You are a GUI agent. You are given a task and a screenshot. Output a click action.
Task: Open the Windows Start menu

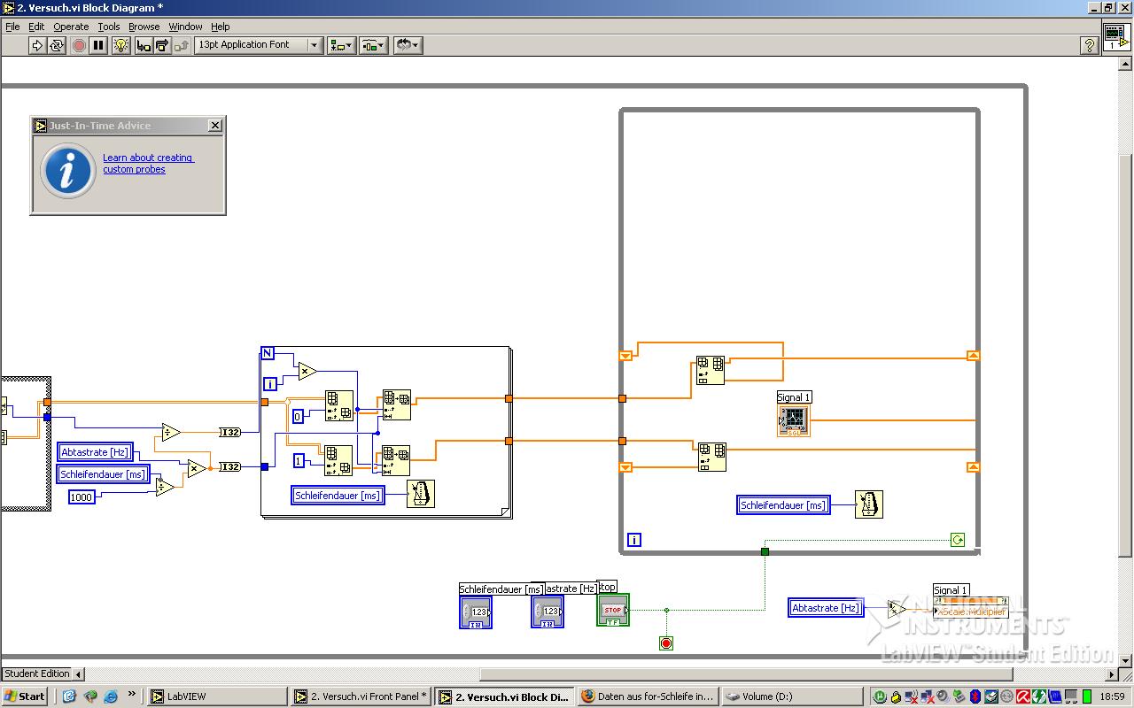[25, 696]
